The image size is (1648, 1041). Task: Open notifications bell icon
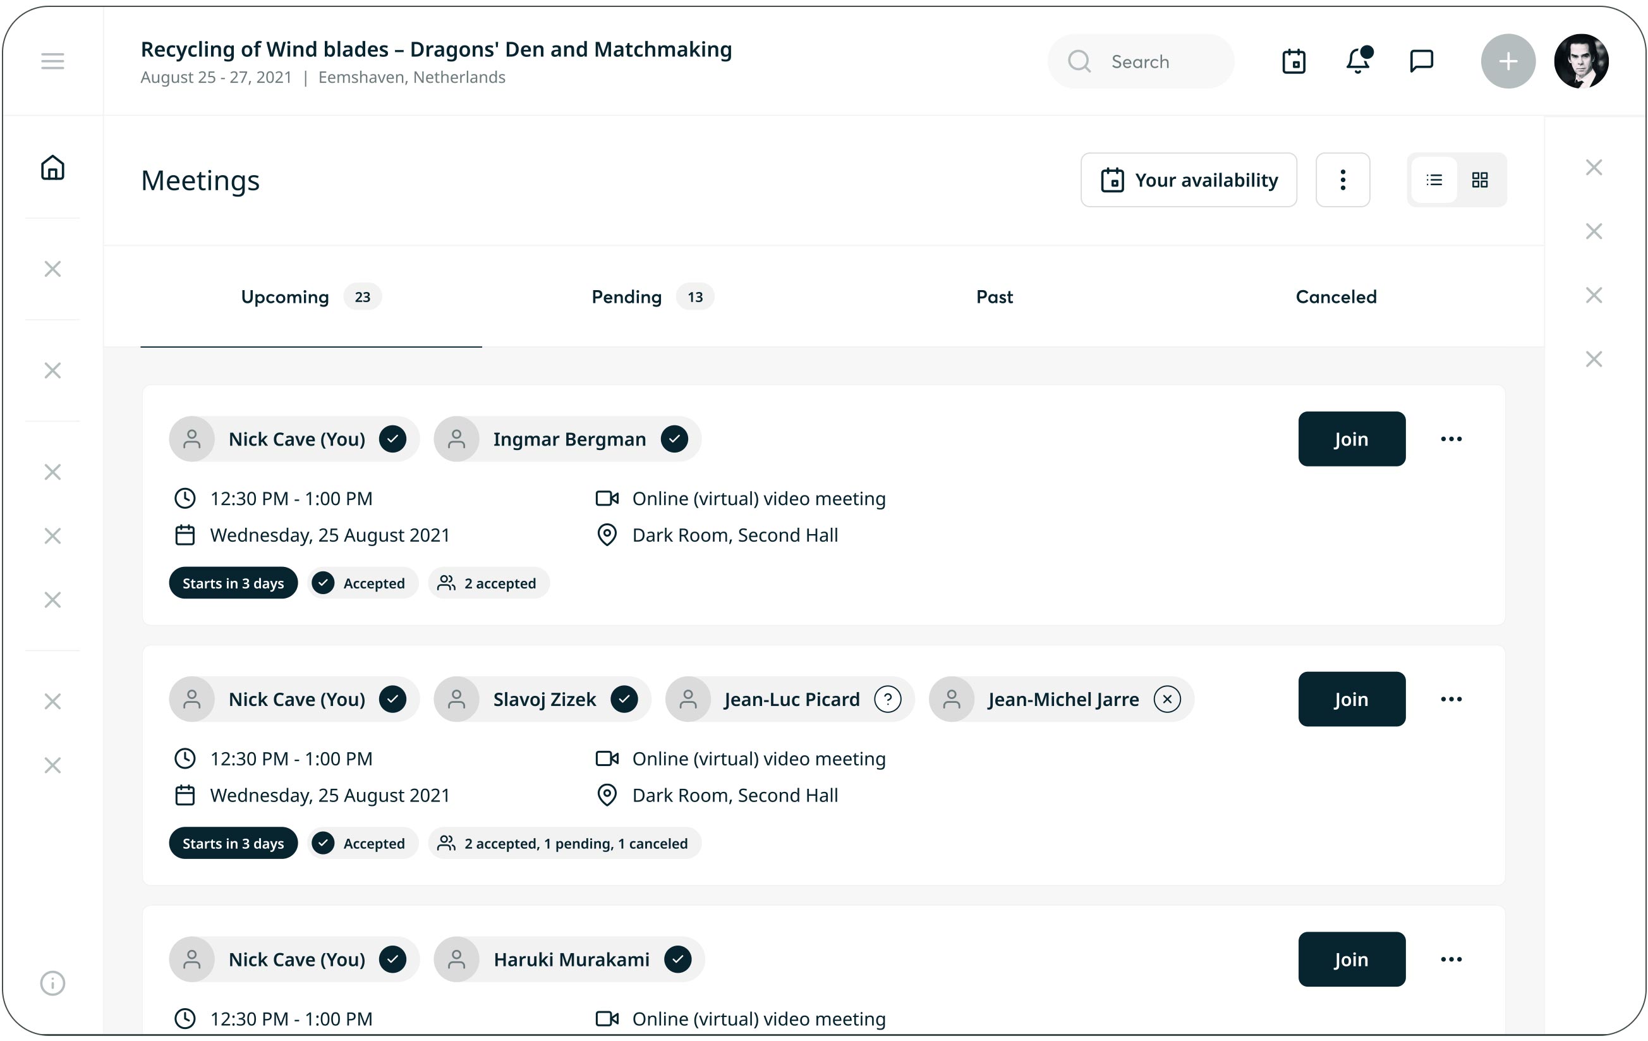click(1358, 61)
